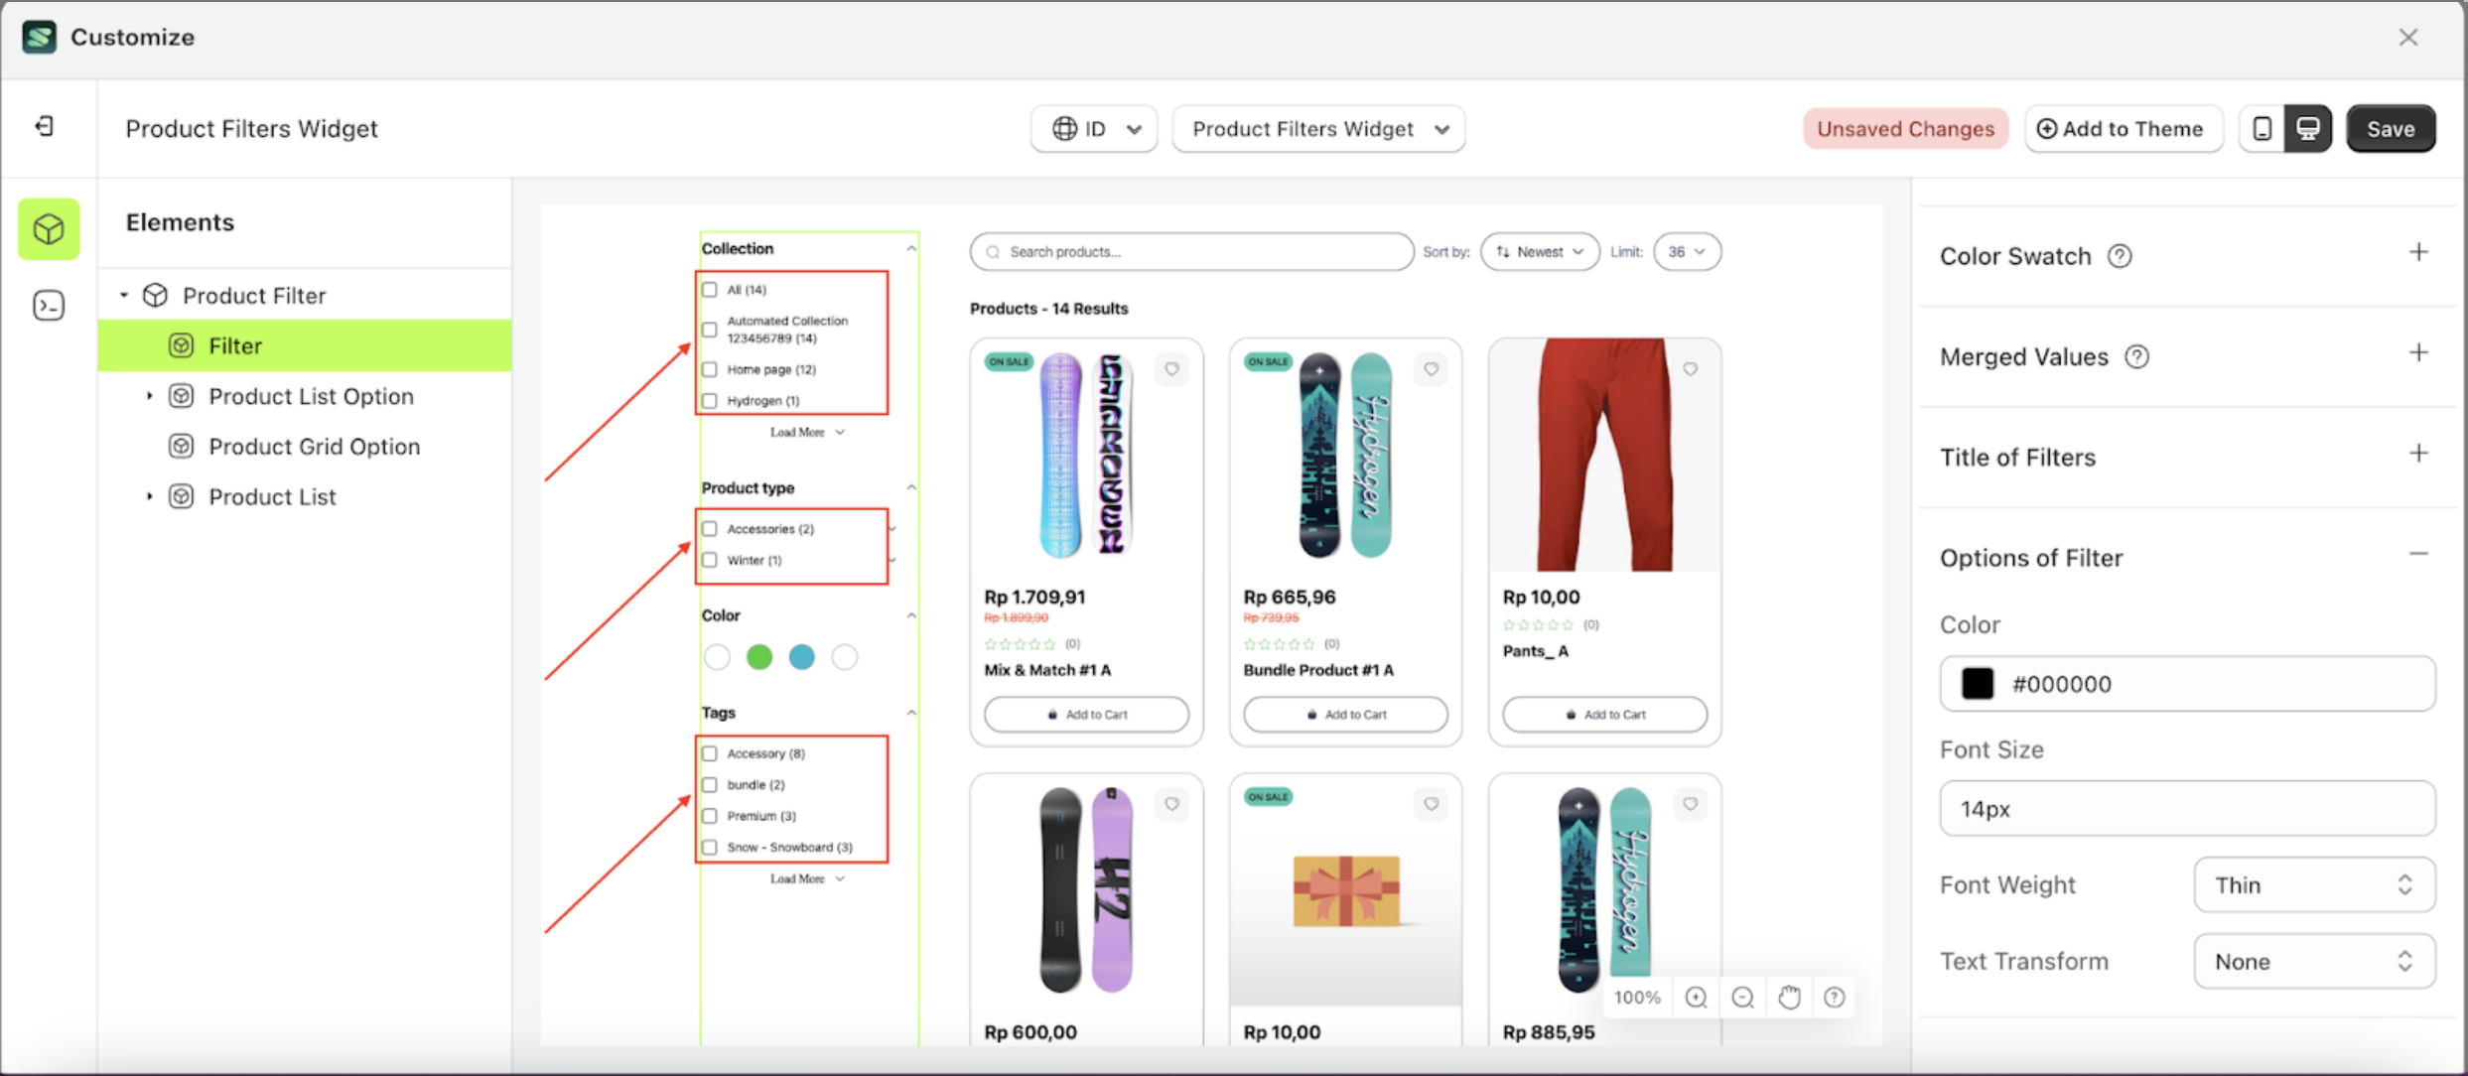Open the code console sidebar icon
Image resolution: width=2468 pixels, height=1076 pixels.
tap(49, 306)
